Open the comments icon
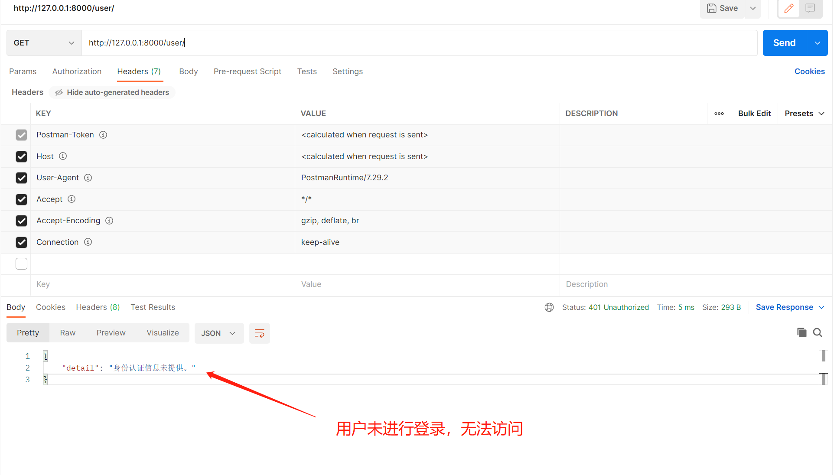The width and height of the screenshot is (834, 475). pyautogui.click(x=810, y=8)
